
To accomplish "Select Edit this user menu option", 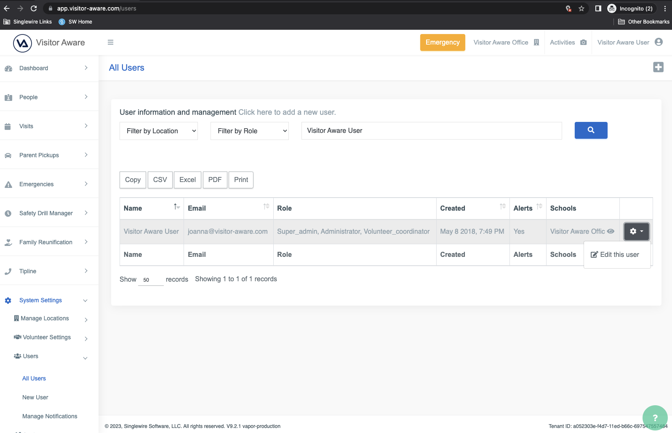I will click(x=615, y=254).
